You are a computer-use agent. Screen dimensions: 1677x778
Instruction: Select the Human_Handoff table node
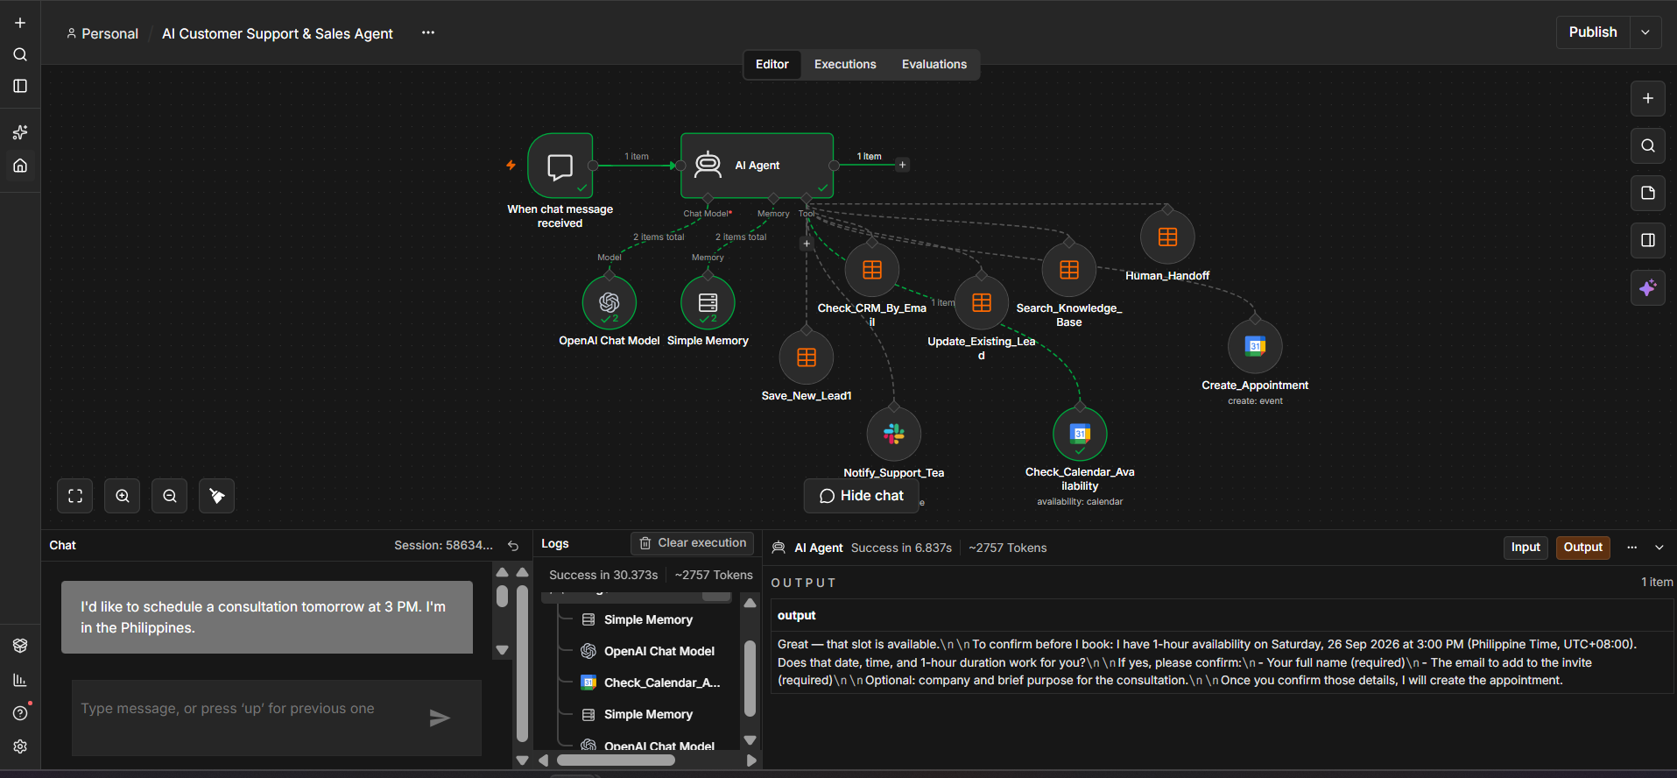[1167, 237]
